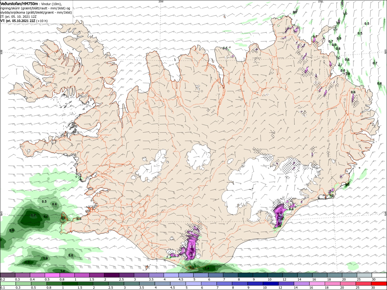Click the '20W' longitude label
The width and height of the screenshot is (387, 290).
tap(161, 2)
